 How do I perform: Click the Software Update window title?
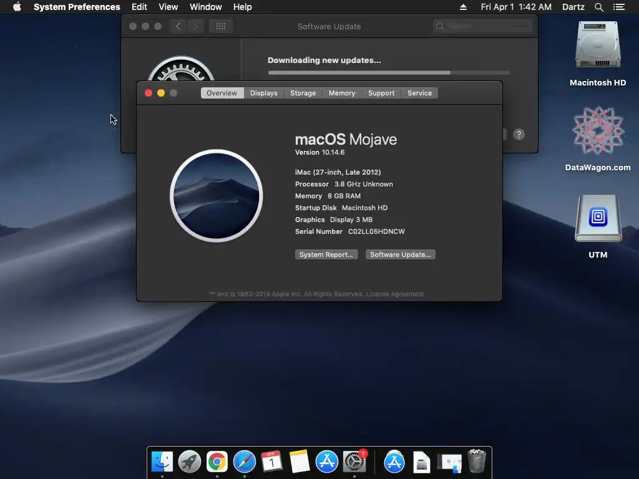click(x=329, y=26)
